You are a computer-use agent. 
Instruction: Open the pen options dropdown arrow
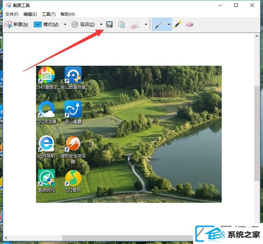(169, 24)
